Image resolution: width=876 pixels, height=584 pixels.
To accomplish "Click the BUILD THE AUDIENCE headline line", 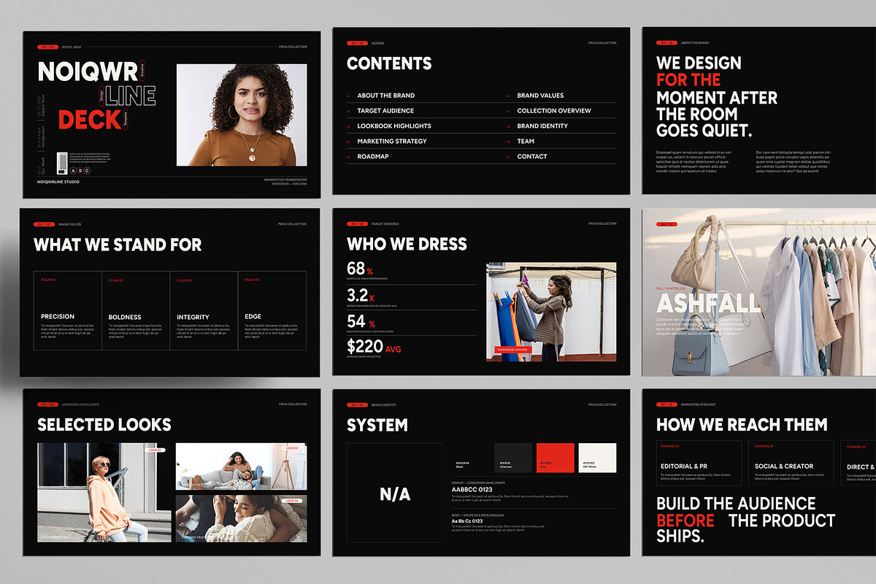I will [736, 504].
